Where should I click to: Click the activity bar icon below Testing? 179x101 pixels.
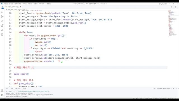point(2,35)
